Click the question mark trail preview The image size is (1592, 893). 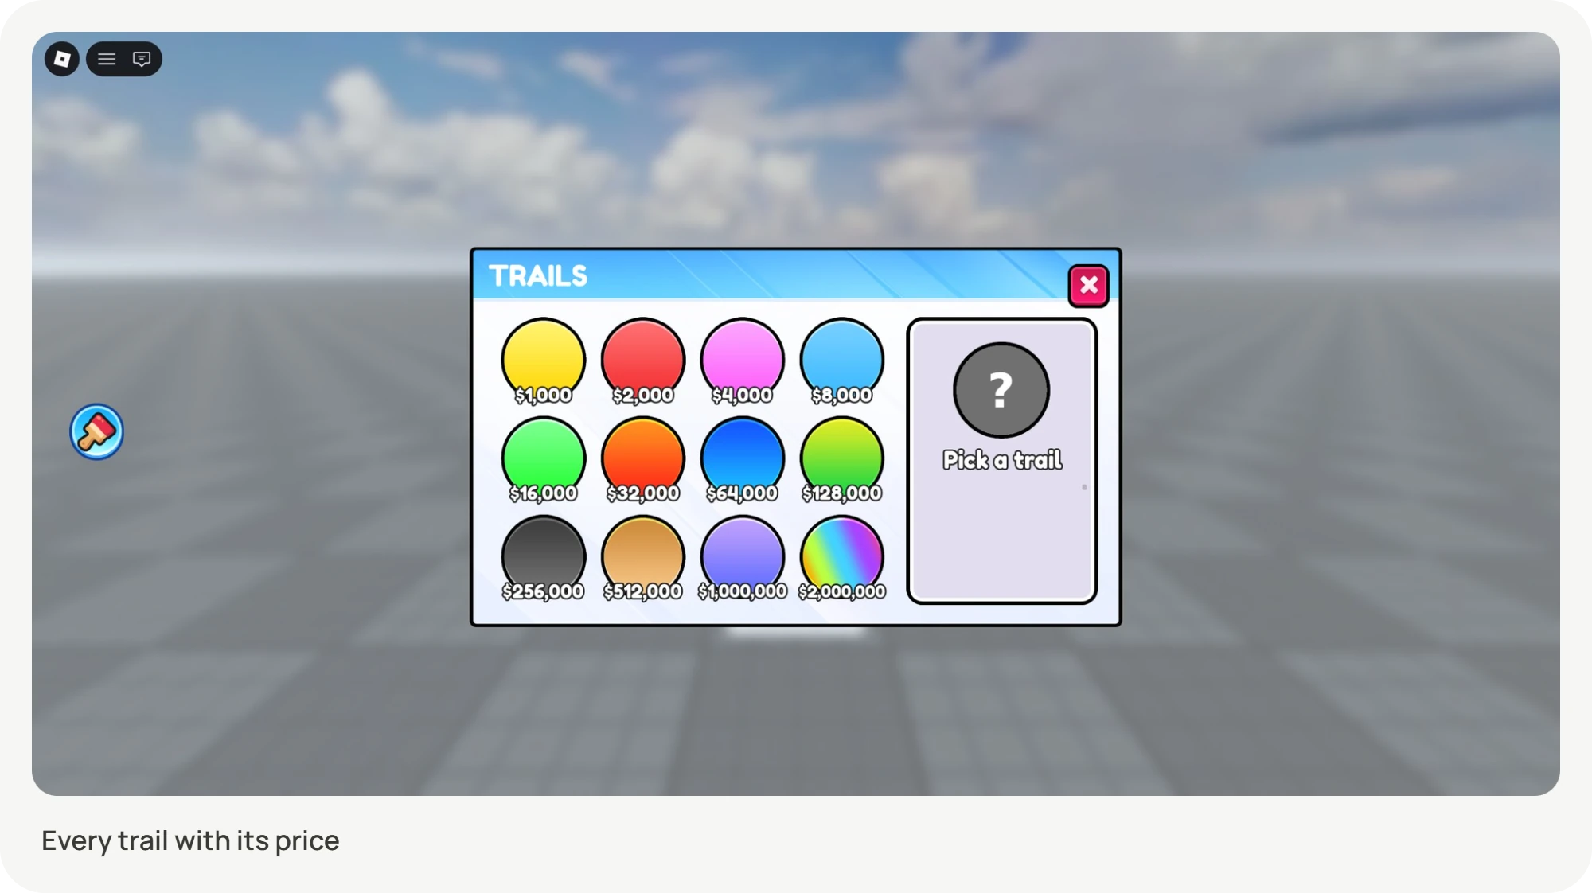coord(1001,390)
